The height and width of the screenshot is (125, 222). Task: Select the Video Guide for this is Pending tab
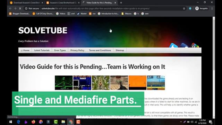[100, 3]
